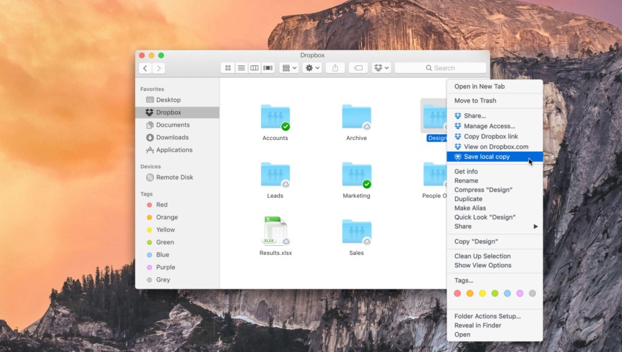The image size is (622, 352).
Task: Open the Action gear dropdown menu
Action: tap(312, 68)
